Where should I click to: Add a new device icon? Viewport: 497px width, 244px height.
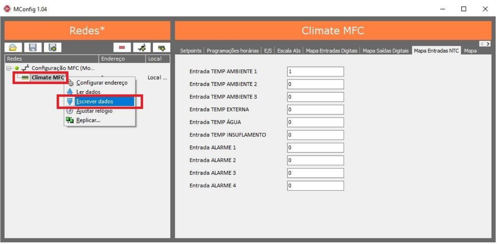coord(162,48)
